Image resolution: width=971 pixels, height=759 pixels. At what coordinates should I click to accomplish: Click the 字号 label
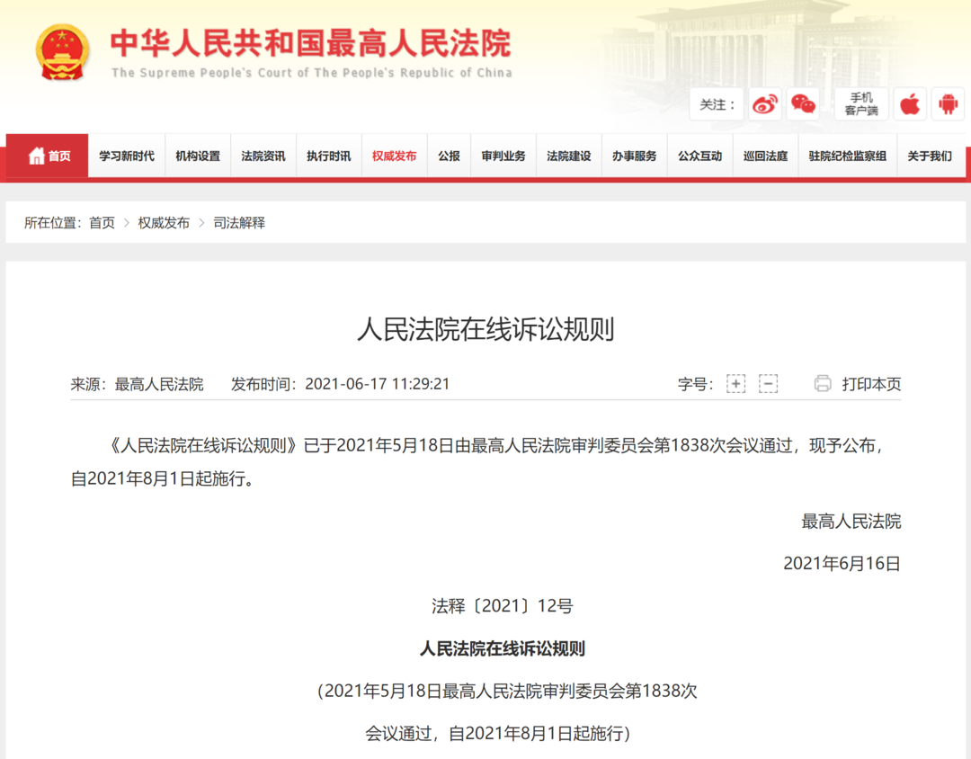click(695, 384)
